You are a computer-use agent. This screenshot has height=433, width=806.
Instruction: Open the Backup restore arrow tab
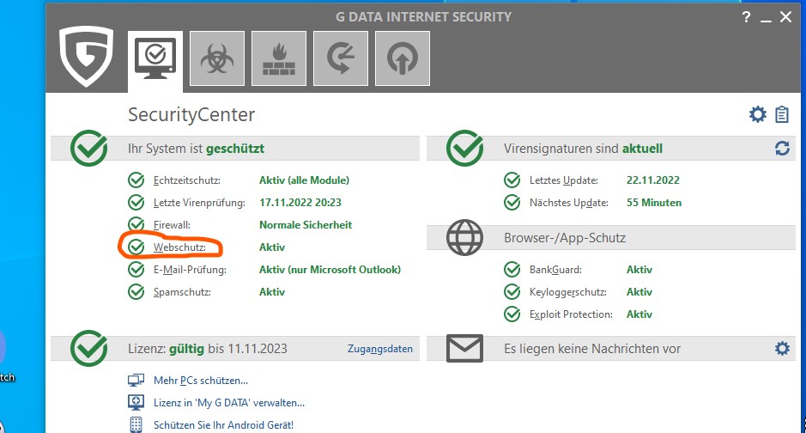pyautogui.click(x=341, y=58)
